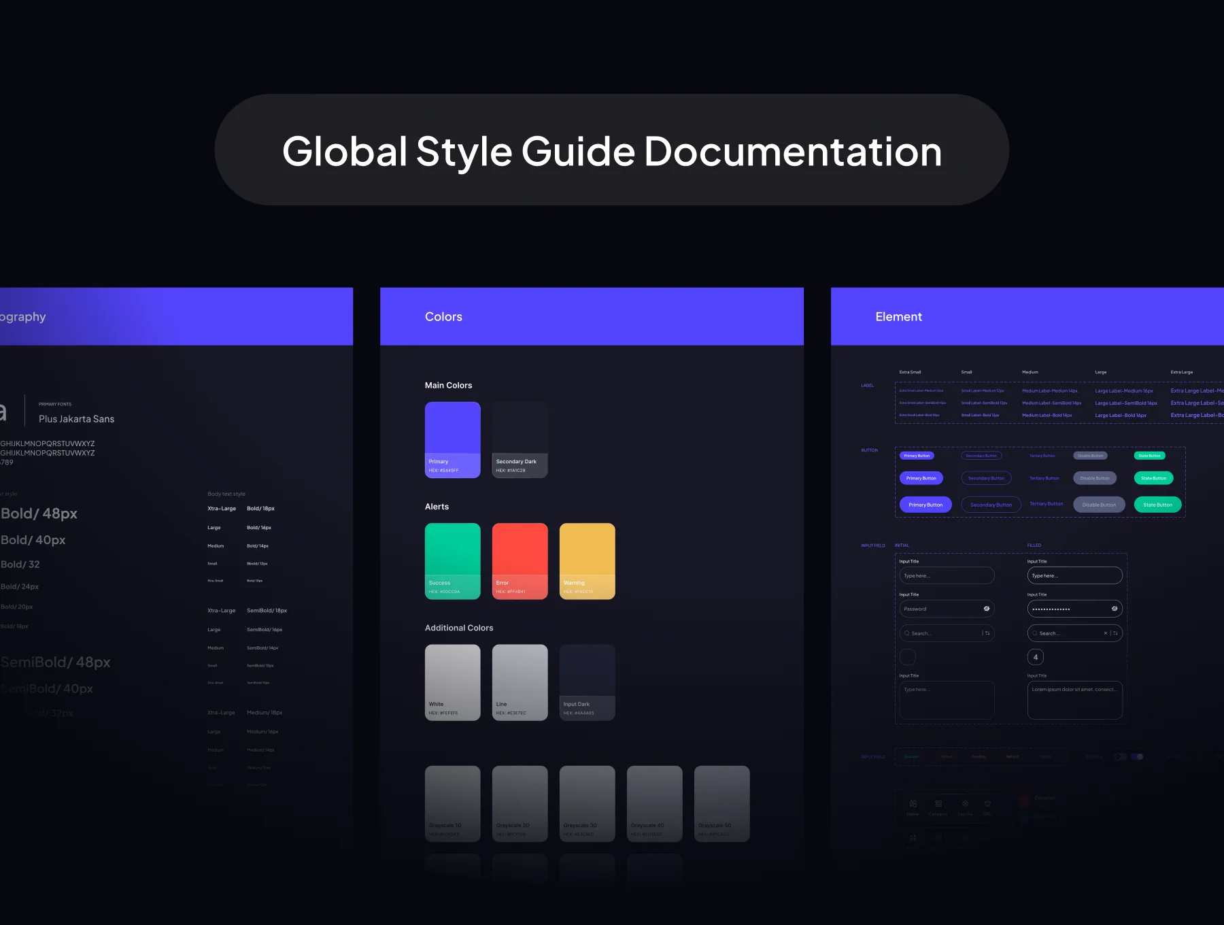Select the yellow Warning alert swatch
Viewport: 1224px width, 925px height.
pyautogui.click(x=588, y=561)
